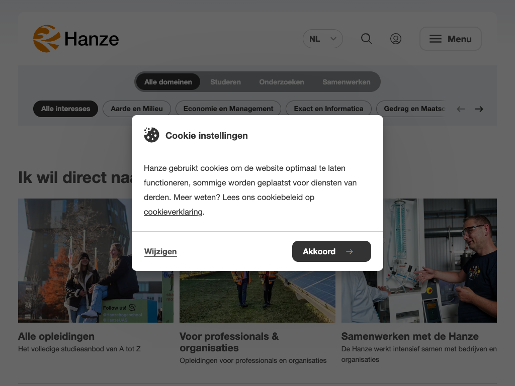This screenshot has height=386, width=515.
Task: Toggle the Economie en Management filter
Action: pos(228,109)
